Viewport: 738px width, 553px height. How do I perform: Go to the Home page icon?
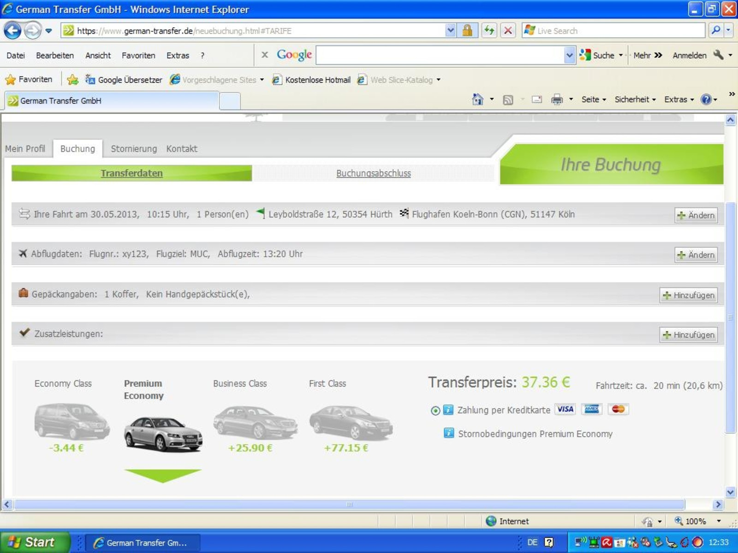coord(477,99)
